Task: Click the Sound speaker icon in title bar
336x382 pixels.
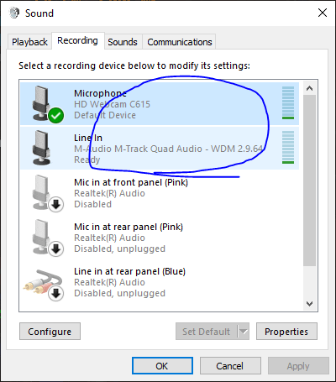Action: pyautogui.click(x=14, y=13)
